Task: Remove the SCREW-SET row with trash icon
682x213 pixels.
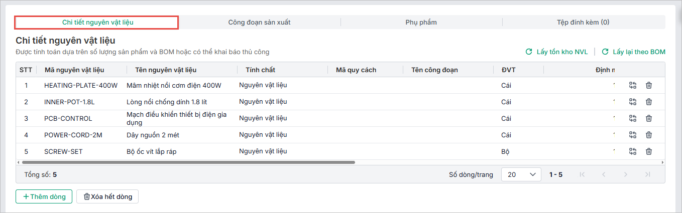Action: [648, 151]
